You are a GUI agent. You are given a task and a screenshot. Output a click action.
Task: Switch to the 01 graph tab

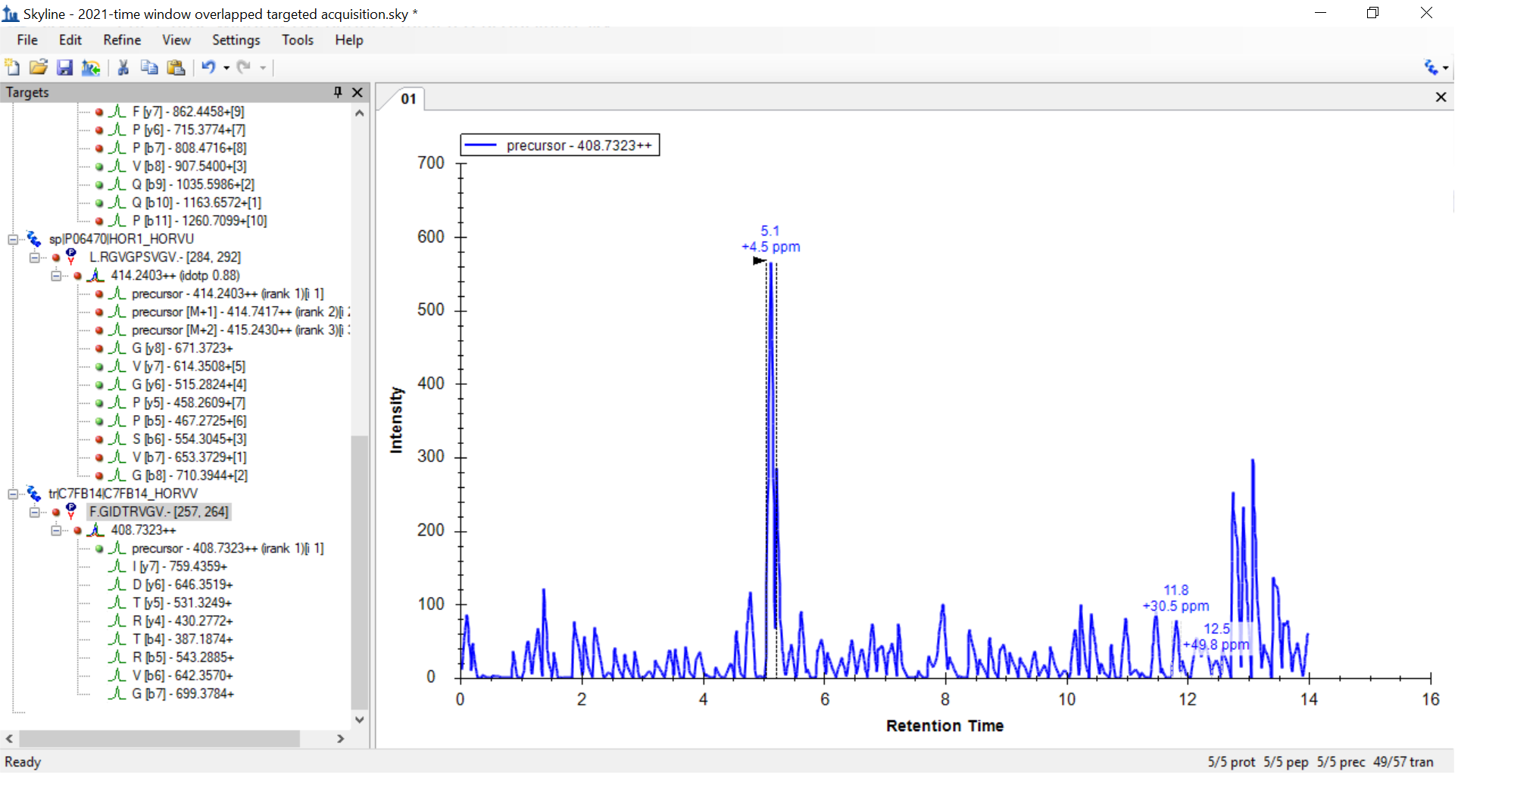(x=408, y=98)
